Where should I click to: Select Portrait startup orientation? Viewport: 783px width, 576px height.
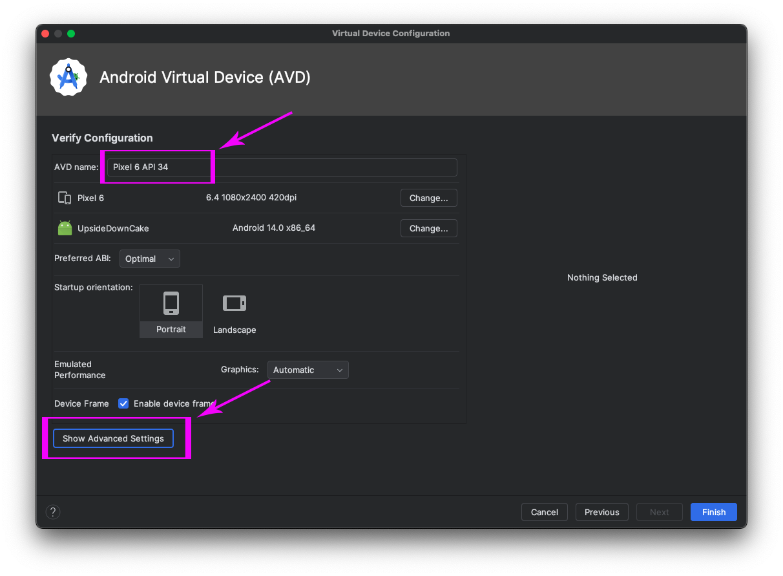pyautogui.click(x=171, y=311)
